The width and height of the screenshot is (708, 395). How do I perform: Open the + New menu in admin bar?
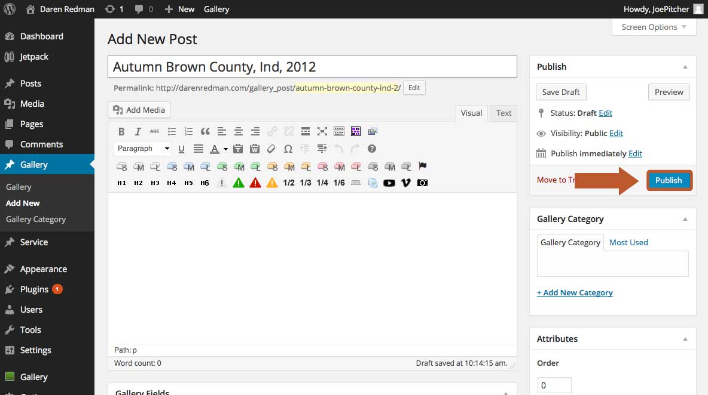(x=179, y=9)
